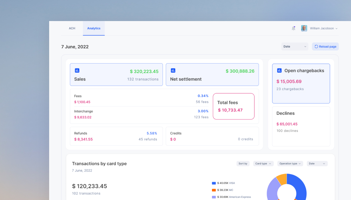Click the Fees amount $ 1,100.45

[x=82, y=102]
